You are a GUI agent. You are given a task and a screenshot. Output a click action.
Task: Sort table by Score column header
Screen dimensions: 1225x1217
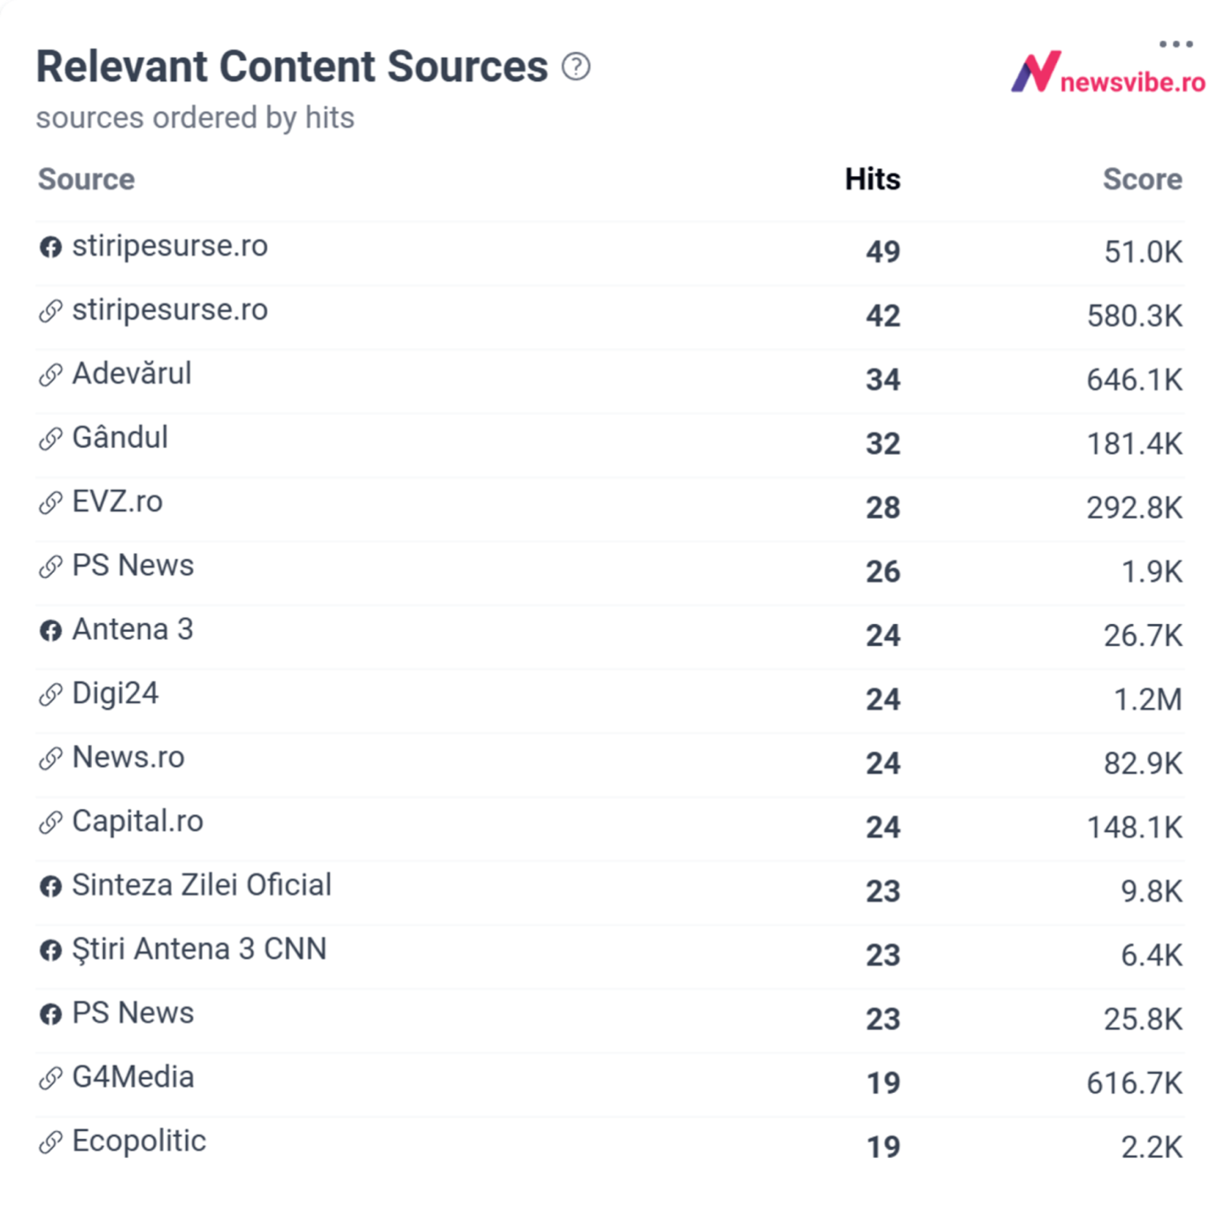(1142, 179)
